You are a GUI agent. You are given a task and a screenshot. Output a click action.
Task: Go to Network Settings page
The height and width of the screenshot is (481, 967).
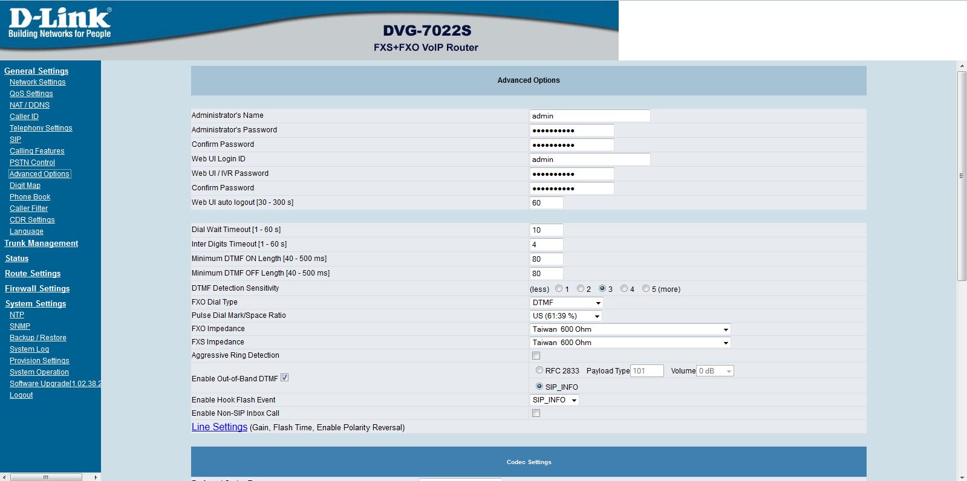pyautogui.click(x=37, y=82)
